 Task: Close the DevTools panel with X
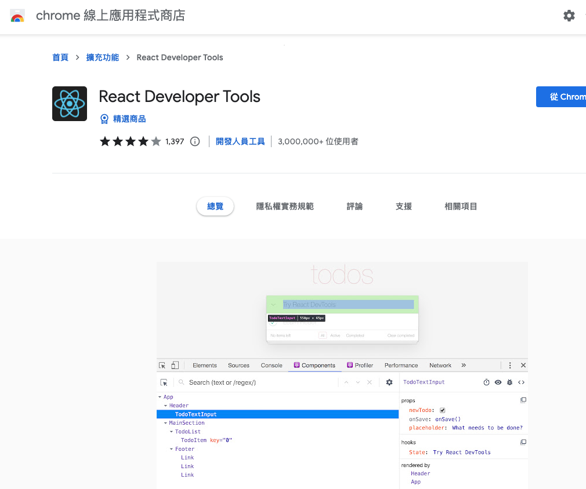point(523,365)
